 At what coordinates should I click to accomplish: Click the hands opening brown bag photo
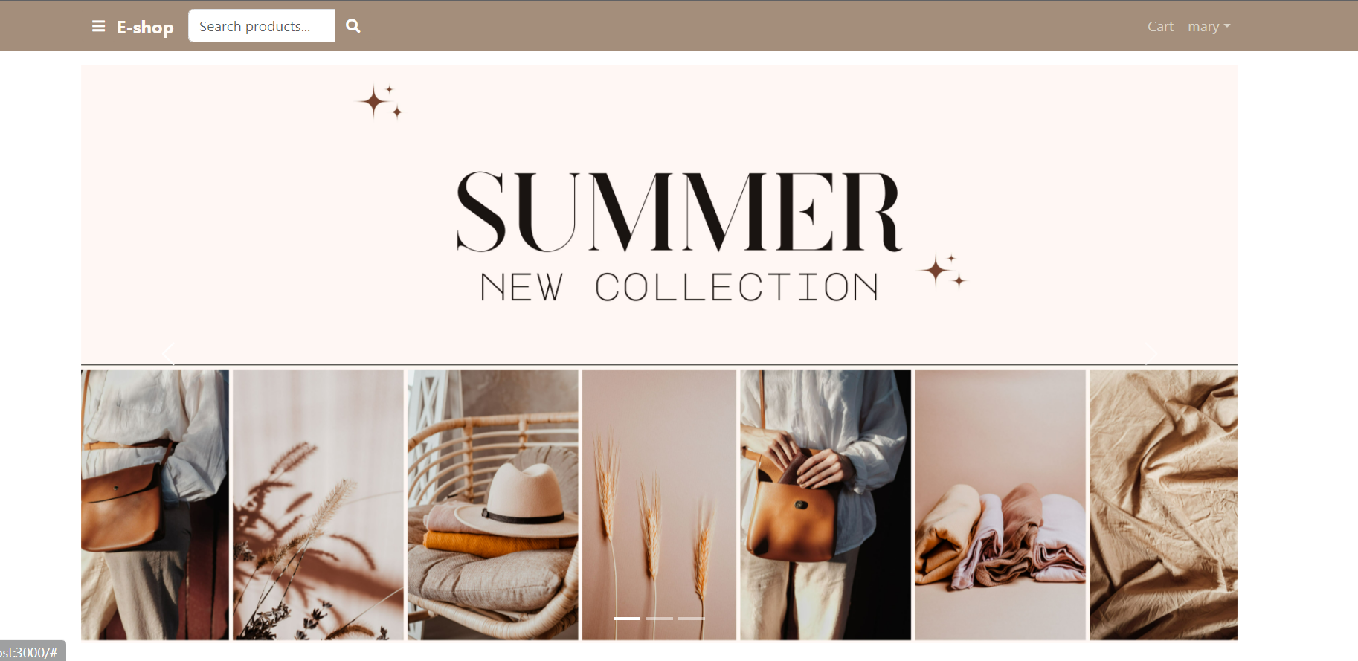click(826, 505)
